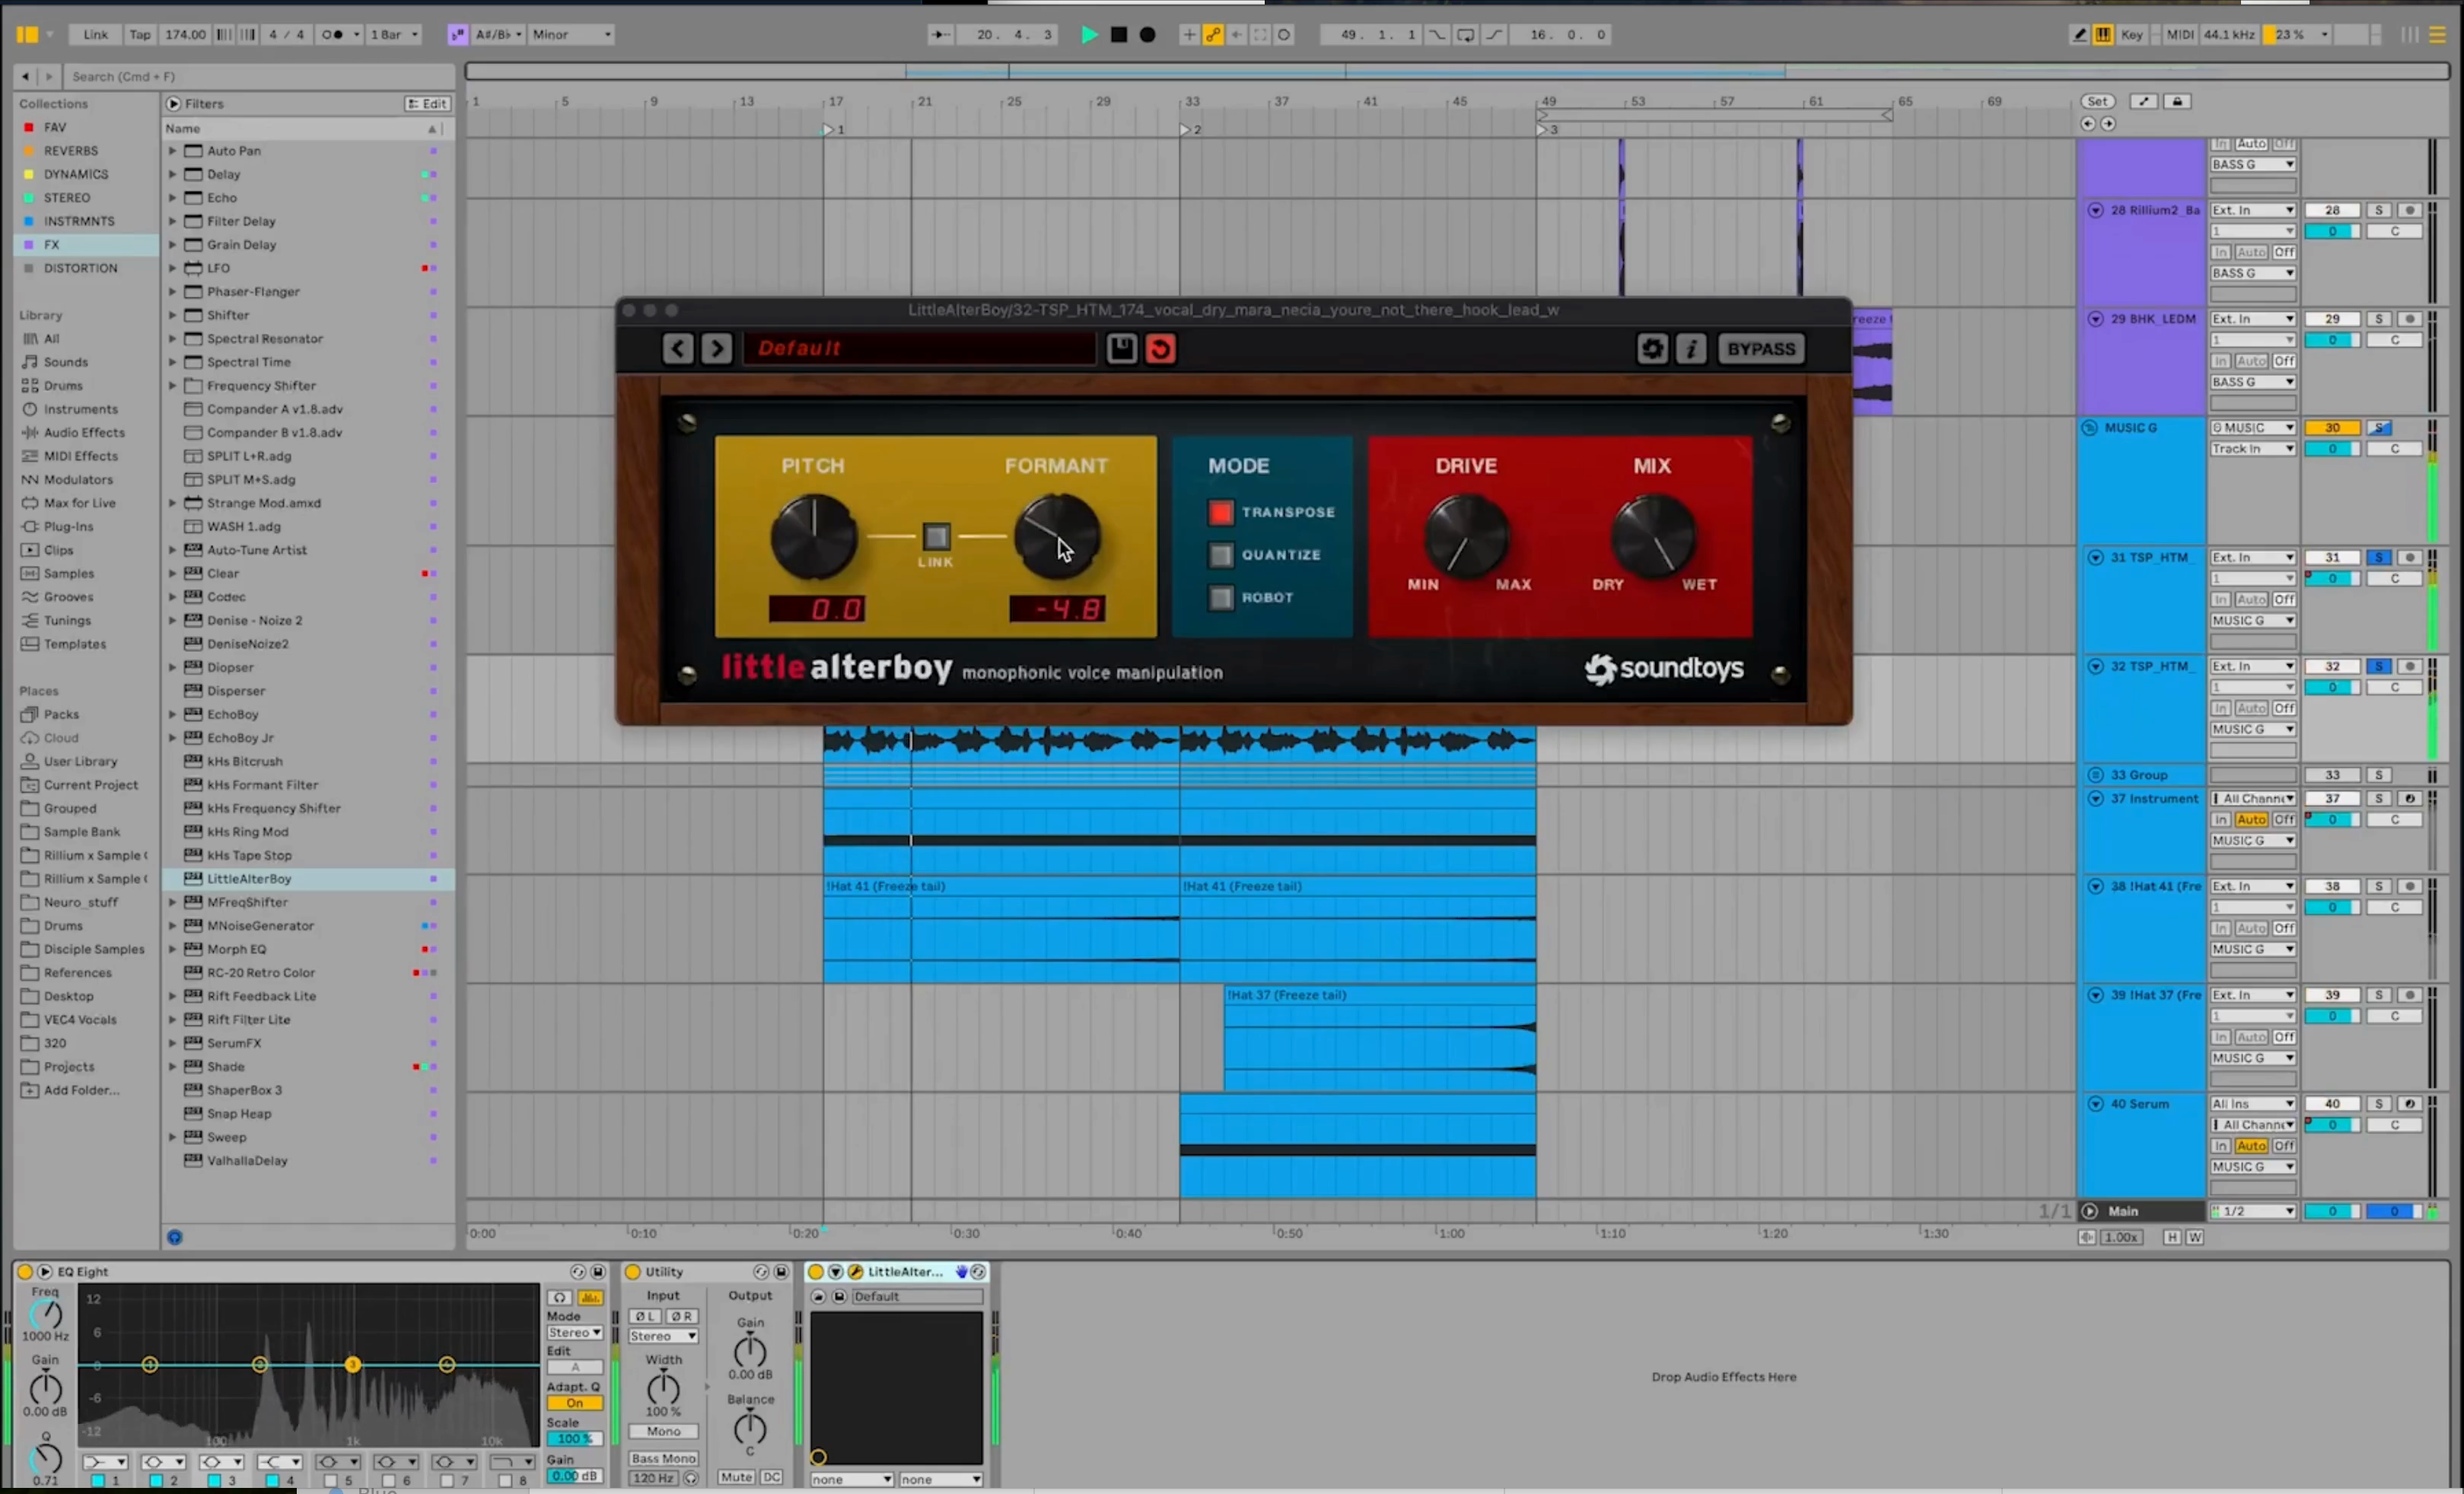Click the PITCH knob

click(x=814, y=536)
